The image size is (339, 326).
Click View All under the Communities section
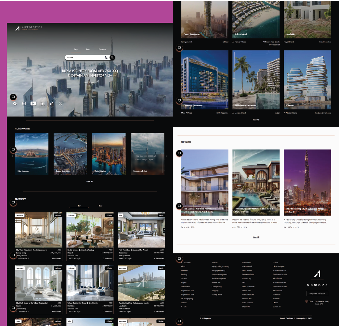[x=89, y=182]
